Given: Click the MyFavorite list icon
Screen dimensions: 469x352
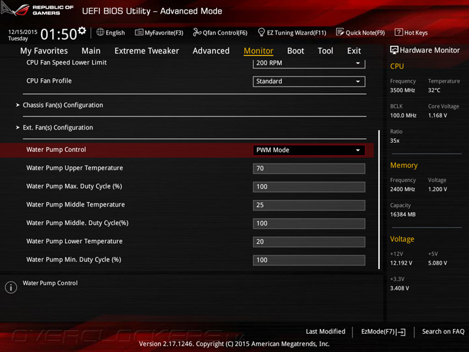Looking at the screenshot, I should tap(139, 33).
